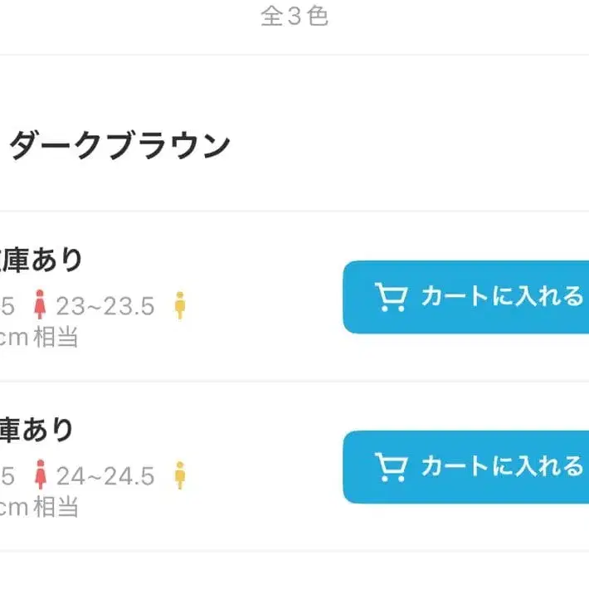Tap the 全3色 color count label

coord(294,17)
